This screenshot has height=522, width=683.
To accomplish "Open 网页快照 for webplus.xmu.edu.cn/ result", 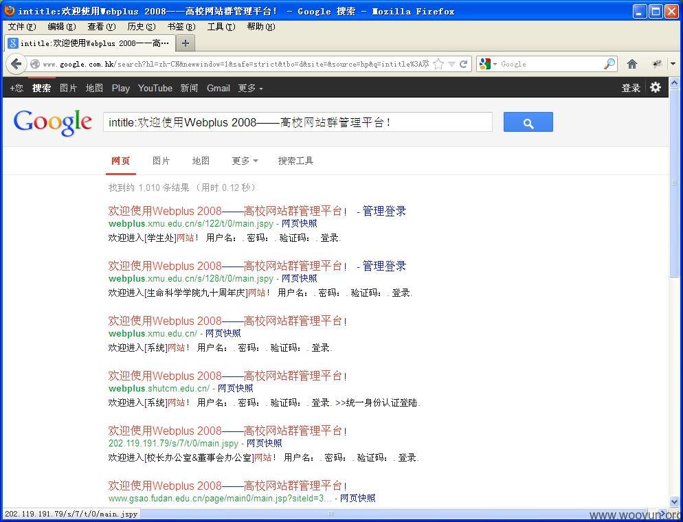I will click(223, 333).
